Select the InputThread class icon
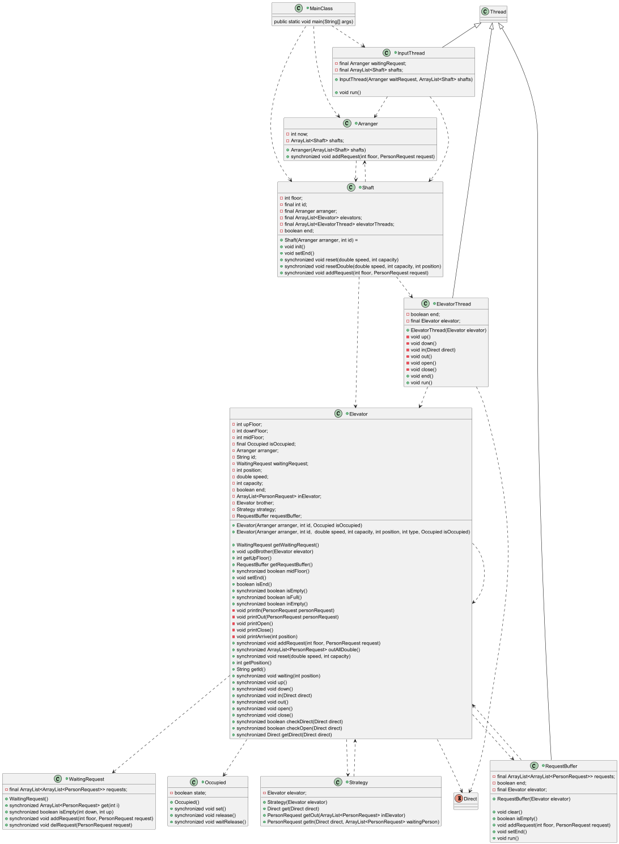 click(x=387, y=53)
